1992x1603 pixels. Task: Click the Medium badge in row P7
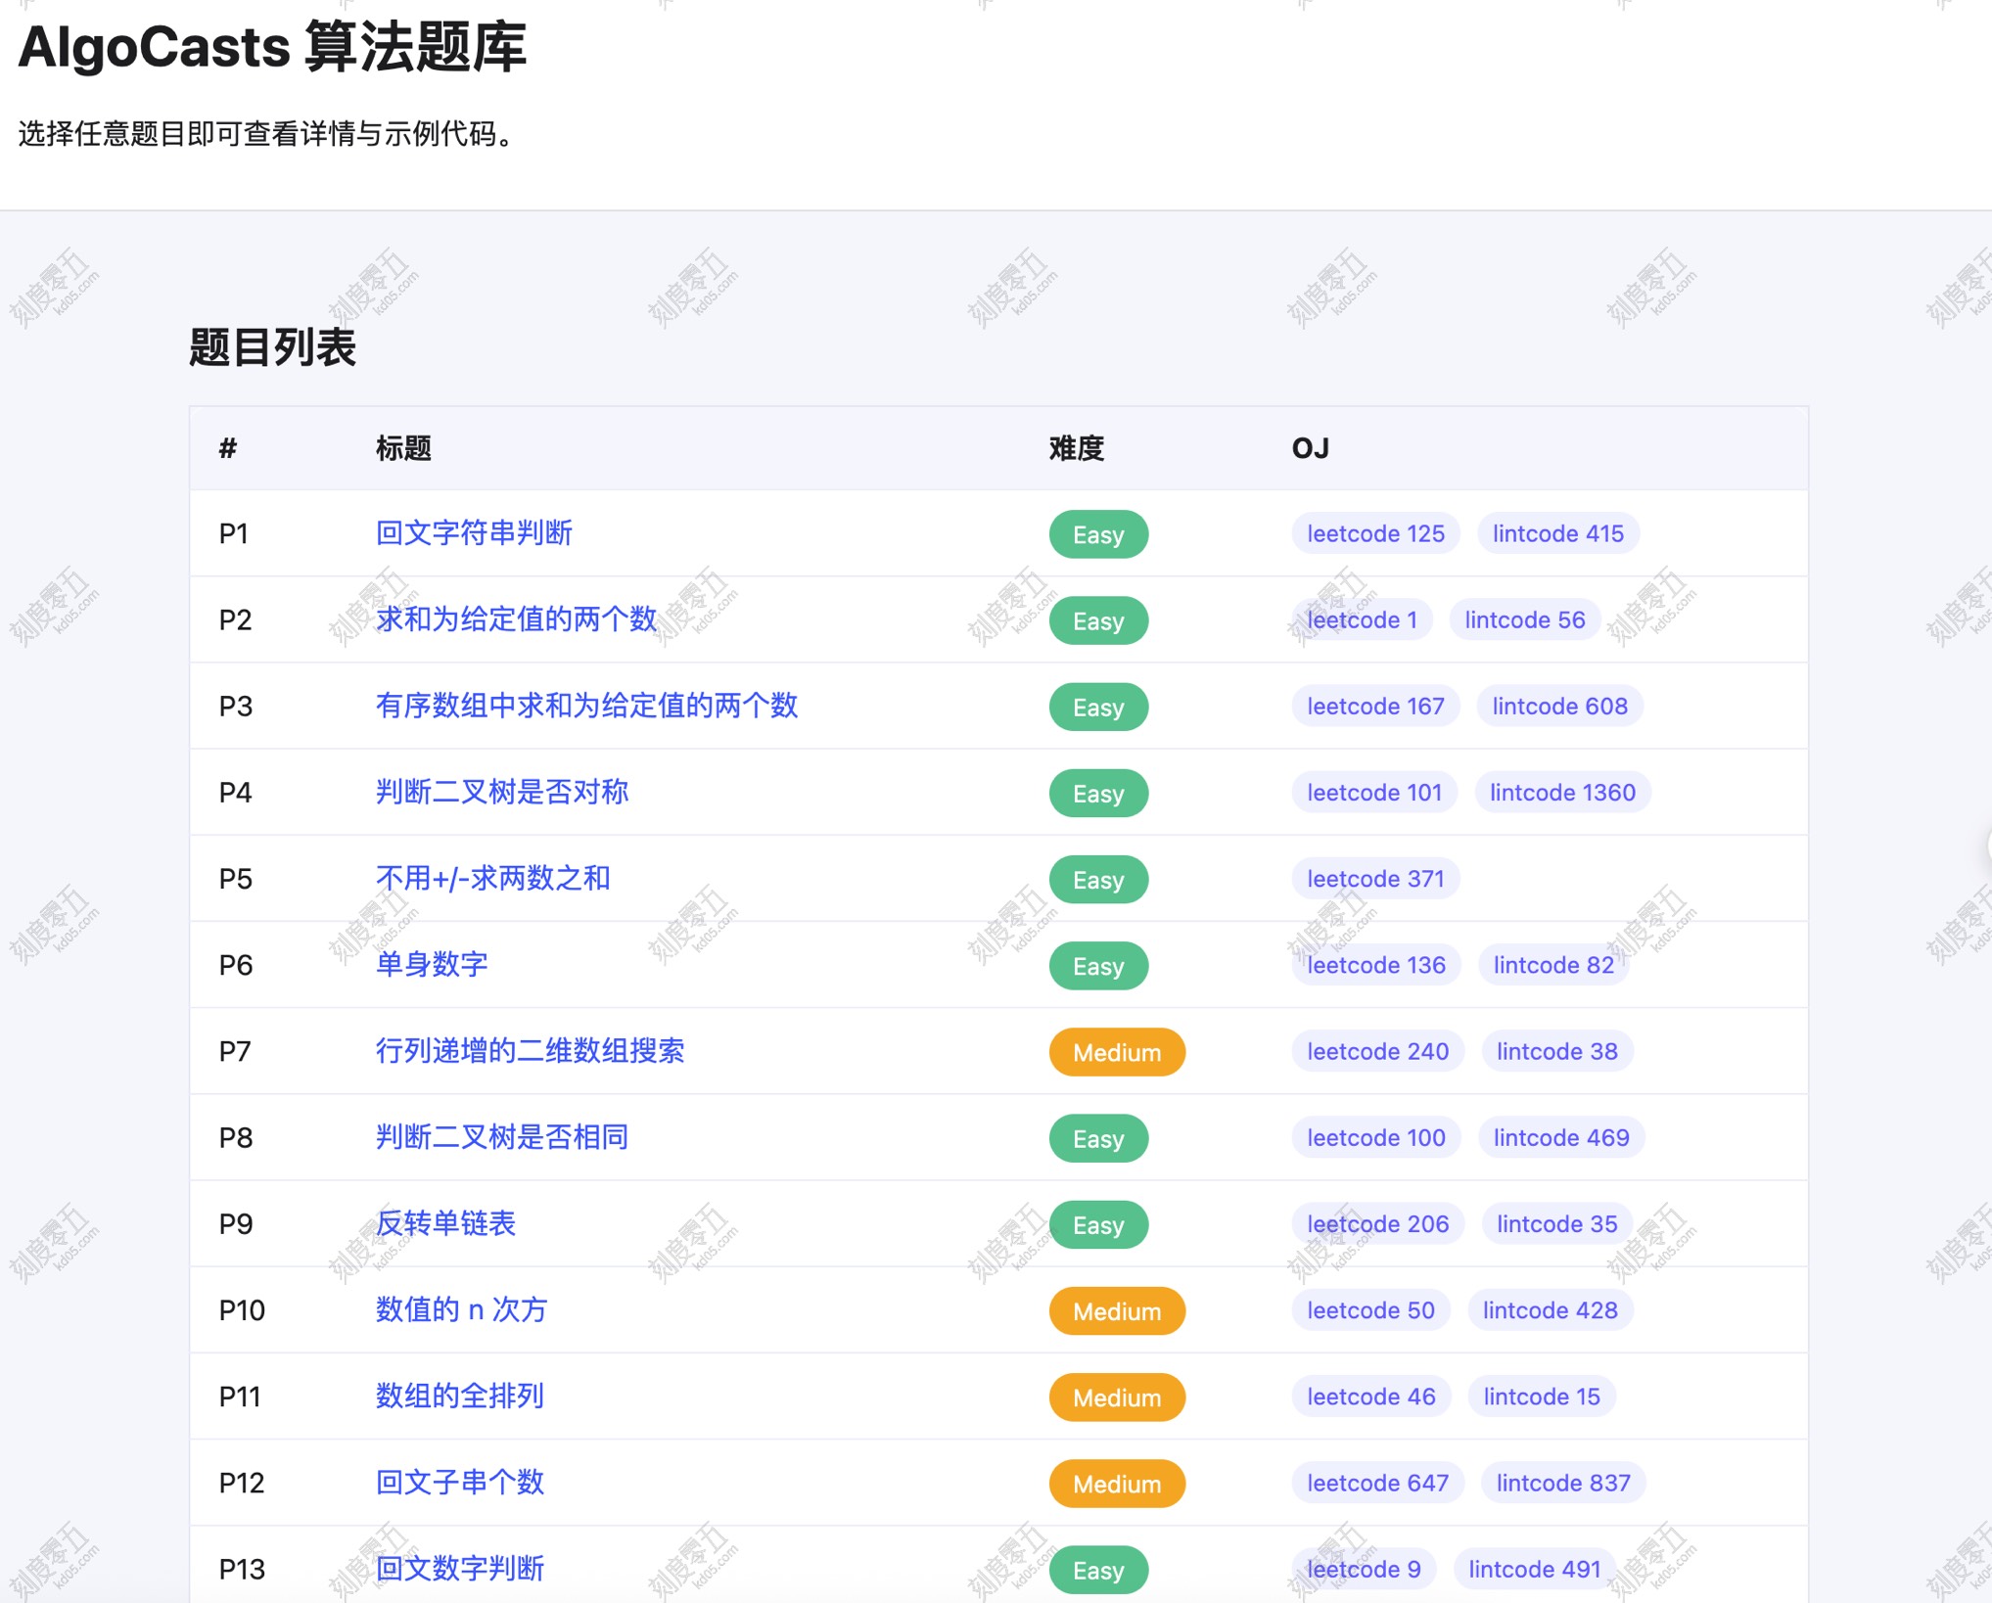[x=1117, y=1052]
